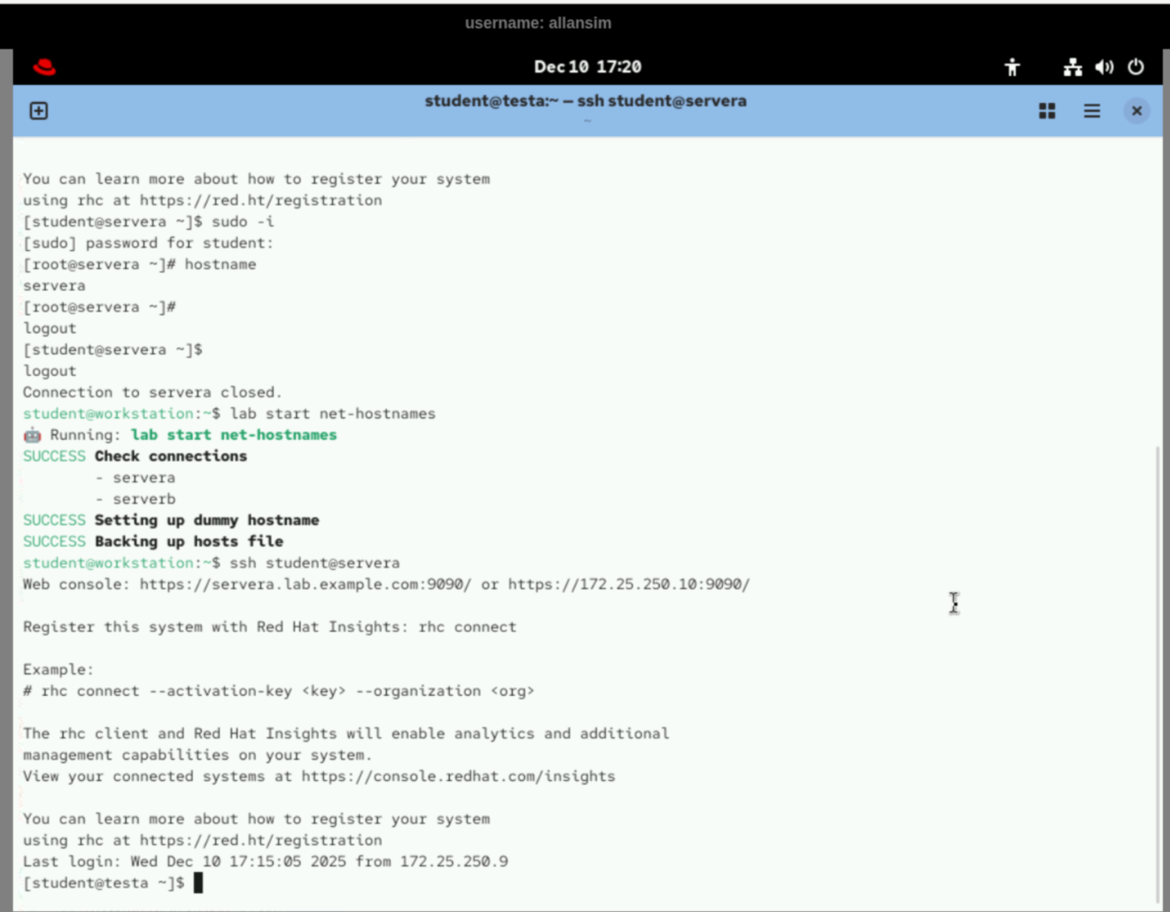Click the "Backing up hosts file" line
The width and height of the screenshot is (1170, 912).
(153, 542)
